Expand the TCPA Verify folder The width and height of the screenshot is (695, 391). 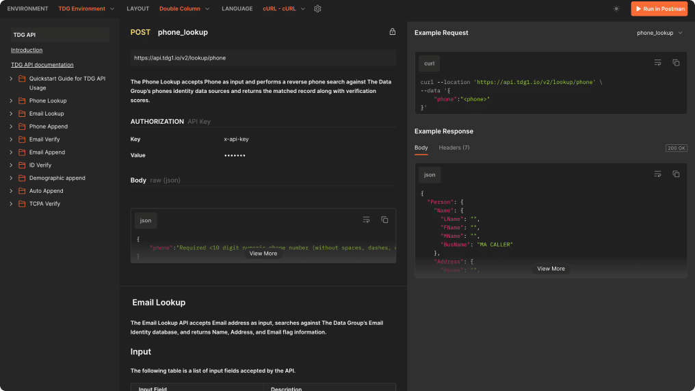[x=11, y=204]
